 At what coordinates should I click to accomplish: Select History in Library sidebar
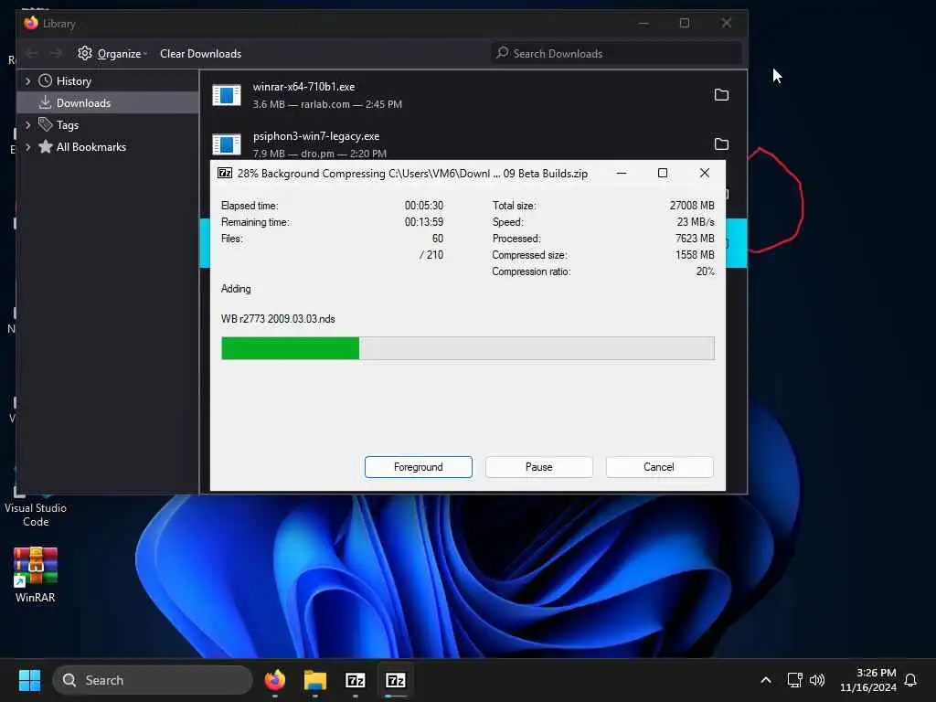pos(73,80)
